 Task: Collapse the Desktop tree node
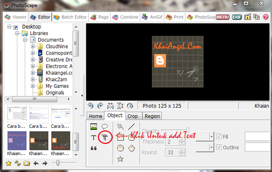click(9, 26)
